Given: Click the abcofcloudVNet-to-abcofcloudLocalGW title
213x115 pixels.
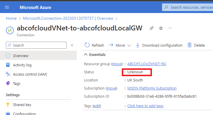Looking at the screenshot, I should (x=80, y=28).
